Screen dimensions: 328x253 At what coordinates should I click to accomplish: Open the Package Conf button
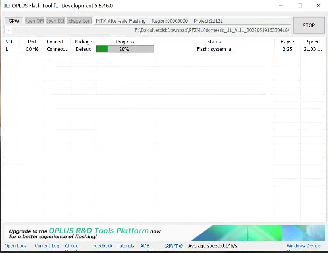tap(79, 21)
